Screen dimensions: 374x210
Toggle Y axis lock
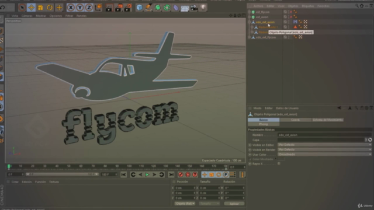[x=80, y=8]
